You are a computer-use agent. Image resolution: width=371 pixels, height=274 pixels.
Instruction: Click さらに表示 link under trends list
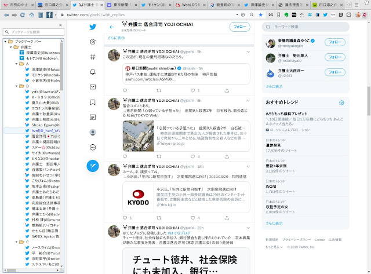(x=274, y=223)
